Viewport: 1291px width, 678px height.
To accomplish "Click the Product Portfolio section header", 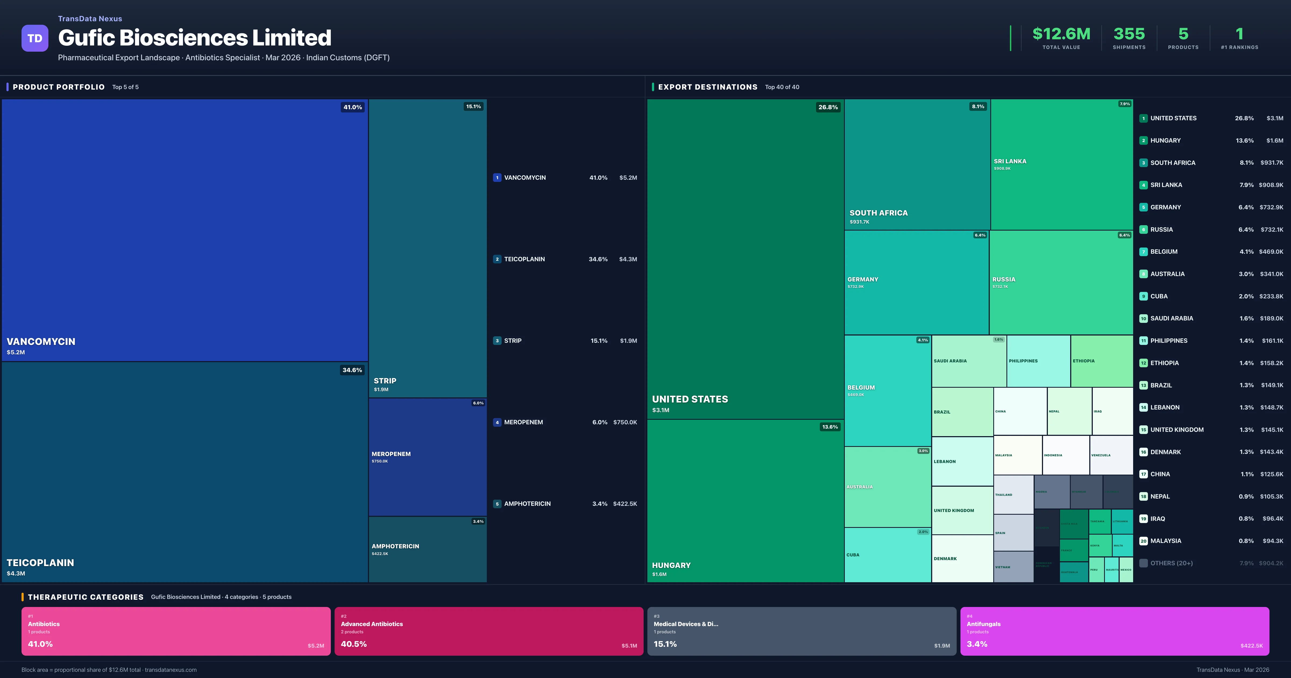I will click(x=59, y=87).
